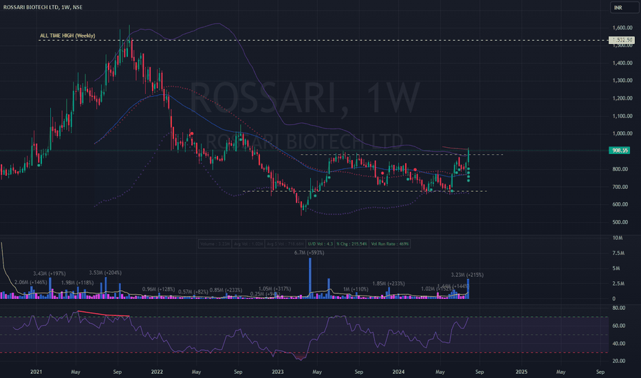Screen dimensions: 641x378
Task: Click the Volume : 3.23M stat cell
Action: click(215, 244)
